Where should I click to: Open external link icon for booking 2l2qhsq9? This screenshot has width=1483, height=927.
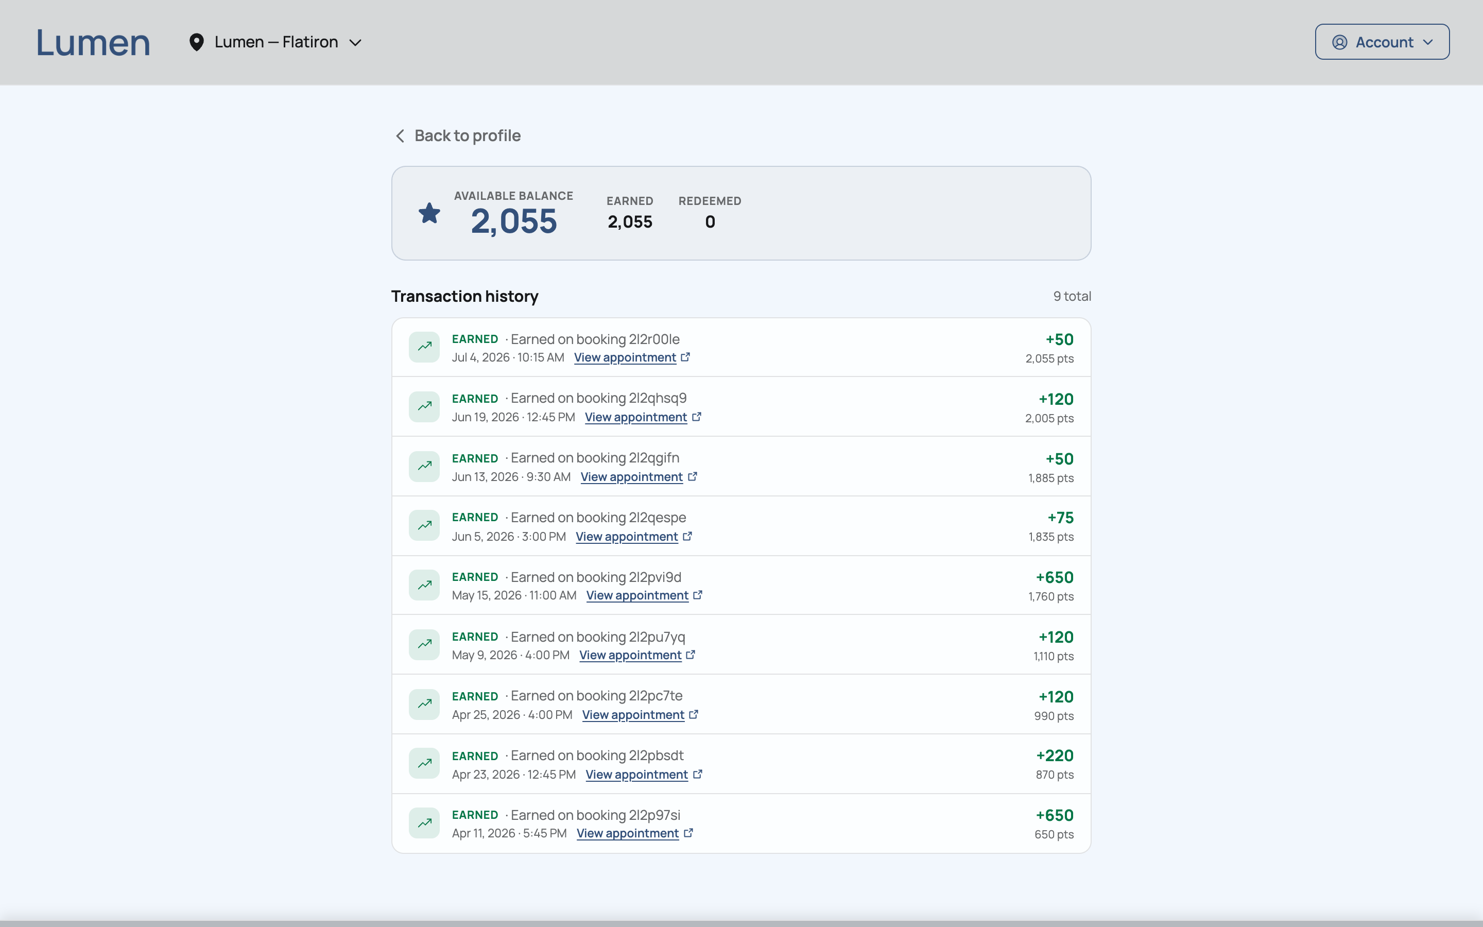[x=697, y=417]
